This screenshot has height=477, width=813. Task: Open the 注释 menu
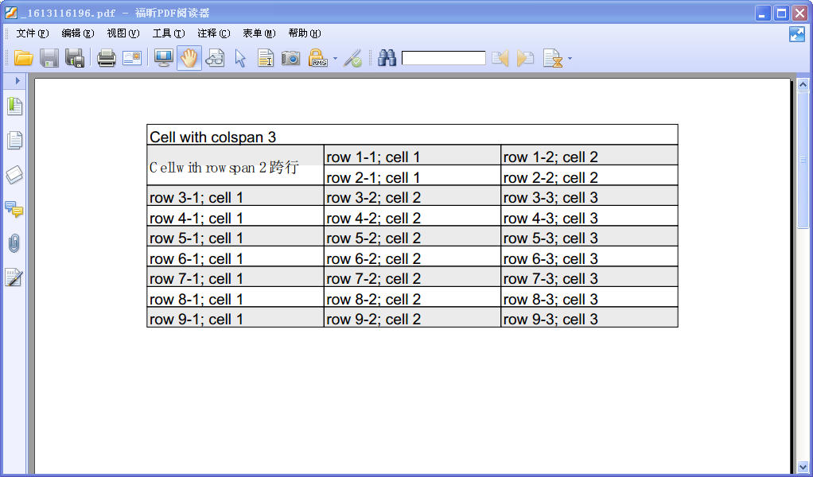click(214, 33)
